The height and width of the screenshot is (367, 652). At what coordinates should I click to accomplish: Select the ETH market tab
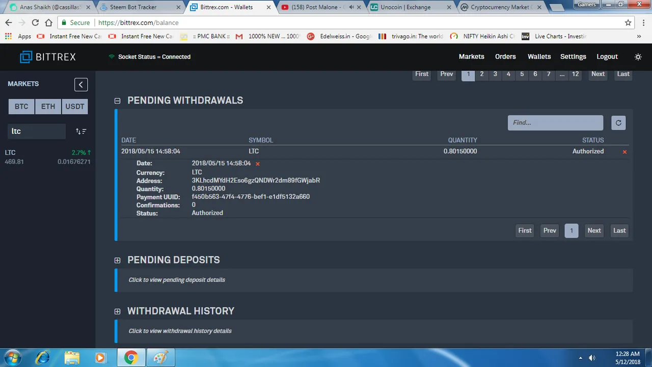[x=48, y=107]
